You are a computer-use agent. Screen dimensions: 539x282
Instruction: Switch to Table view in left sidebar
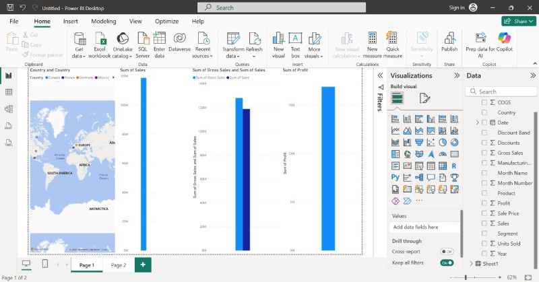coord(9,92)
